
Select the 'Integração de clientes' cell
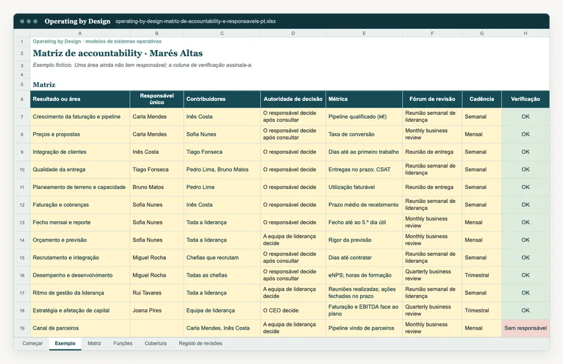[80, 152]
